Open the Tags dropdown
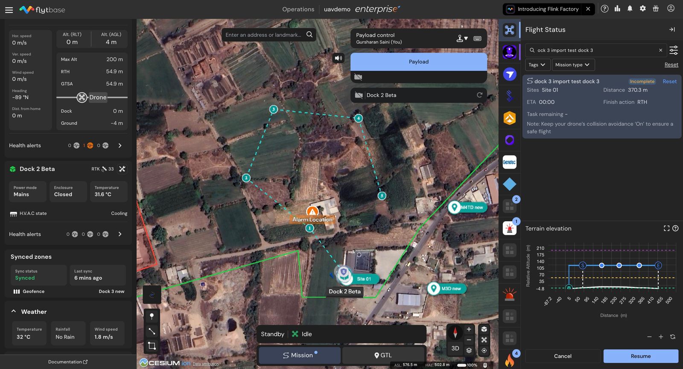 537,65
